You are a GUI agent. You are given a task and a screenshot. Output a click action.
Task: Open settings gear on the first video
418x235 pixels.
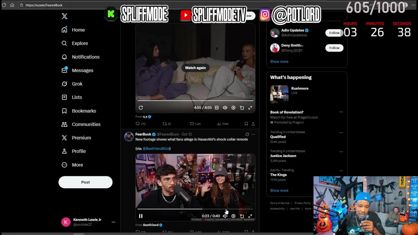tap(233, 108)
